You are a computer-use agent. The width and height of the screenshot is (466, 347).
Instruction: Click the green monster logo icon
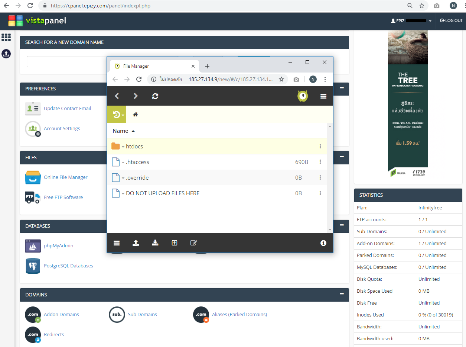point(303,96)
